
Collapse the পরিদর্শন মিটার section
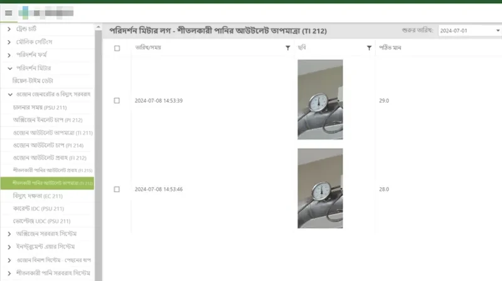[10, 68]
